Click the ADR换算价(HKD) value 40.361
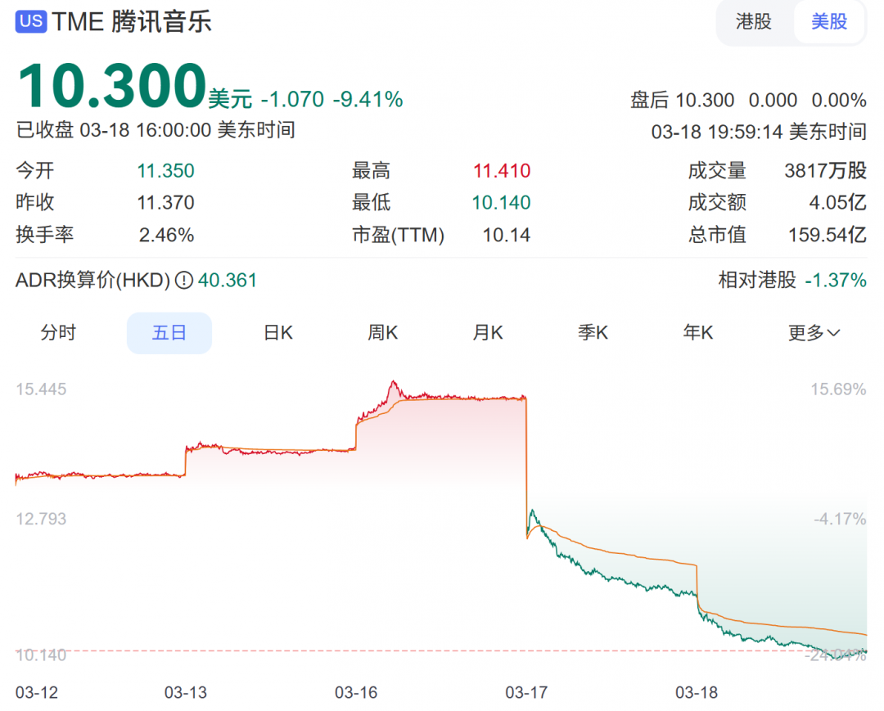 pyautogui.click(x=228, y=280)
